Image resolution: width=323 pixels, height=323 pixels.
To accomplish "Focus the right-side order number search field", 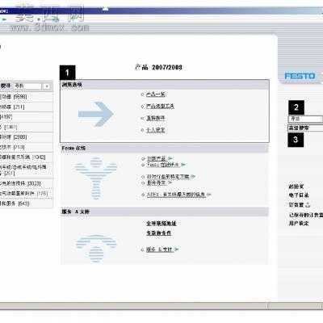I will (305, 119).
